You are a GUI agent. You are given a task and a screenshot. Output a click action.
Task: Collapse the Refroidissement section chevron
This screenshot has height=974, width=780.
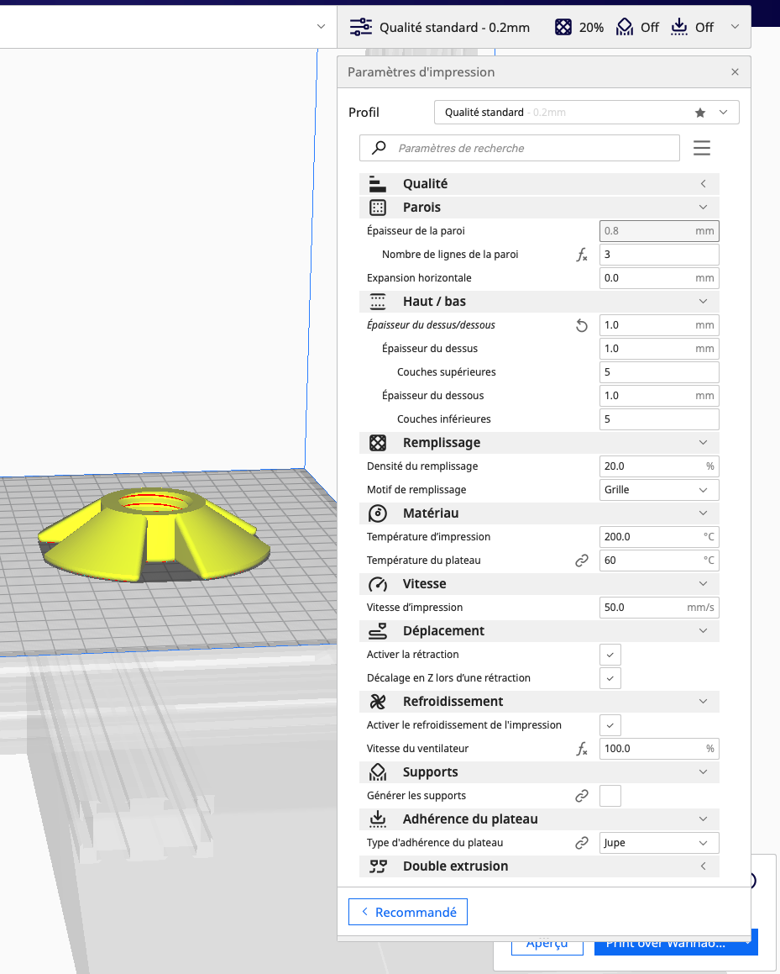click(703, 702)
